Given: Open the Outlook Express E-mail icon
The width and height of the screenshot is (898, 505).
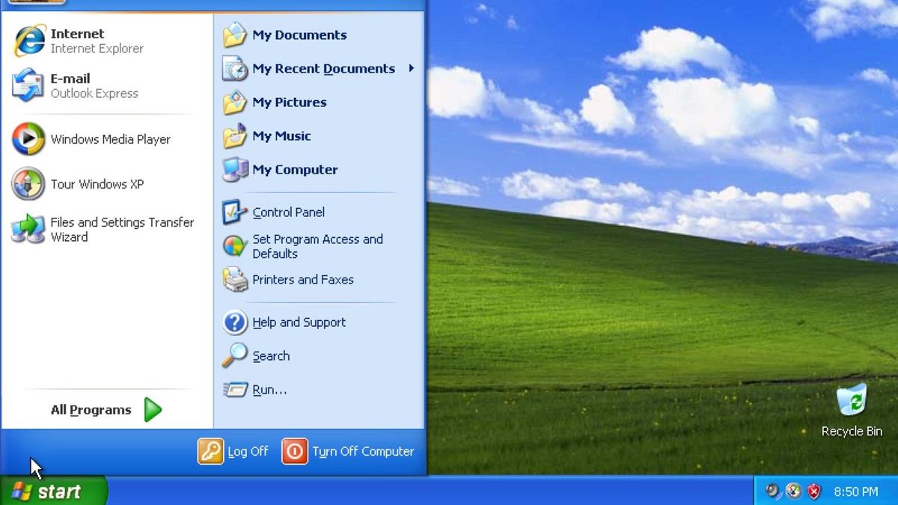Looking at the screenshot, I should click(28, 85).
